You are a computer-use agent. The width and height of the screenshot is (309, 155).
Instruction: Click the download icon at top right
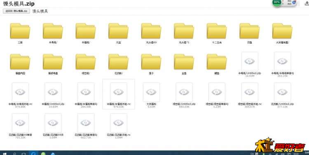point(307,3)
